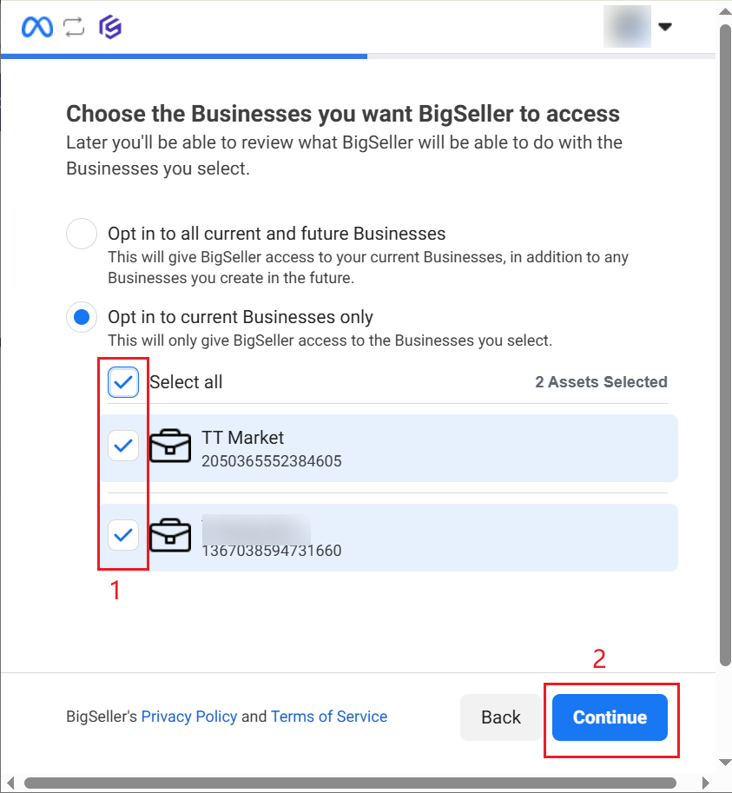Open the account dropdown arrow

pyautogui.click(x=665, y=27)
